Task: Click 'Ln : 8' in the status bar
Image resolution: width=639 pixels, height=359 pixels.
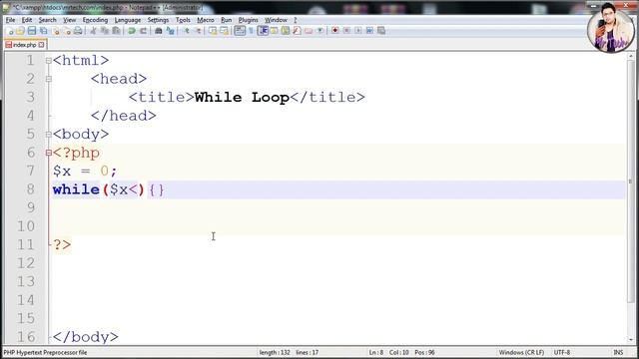Action: pos(376,352)
